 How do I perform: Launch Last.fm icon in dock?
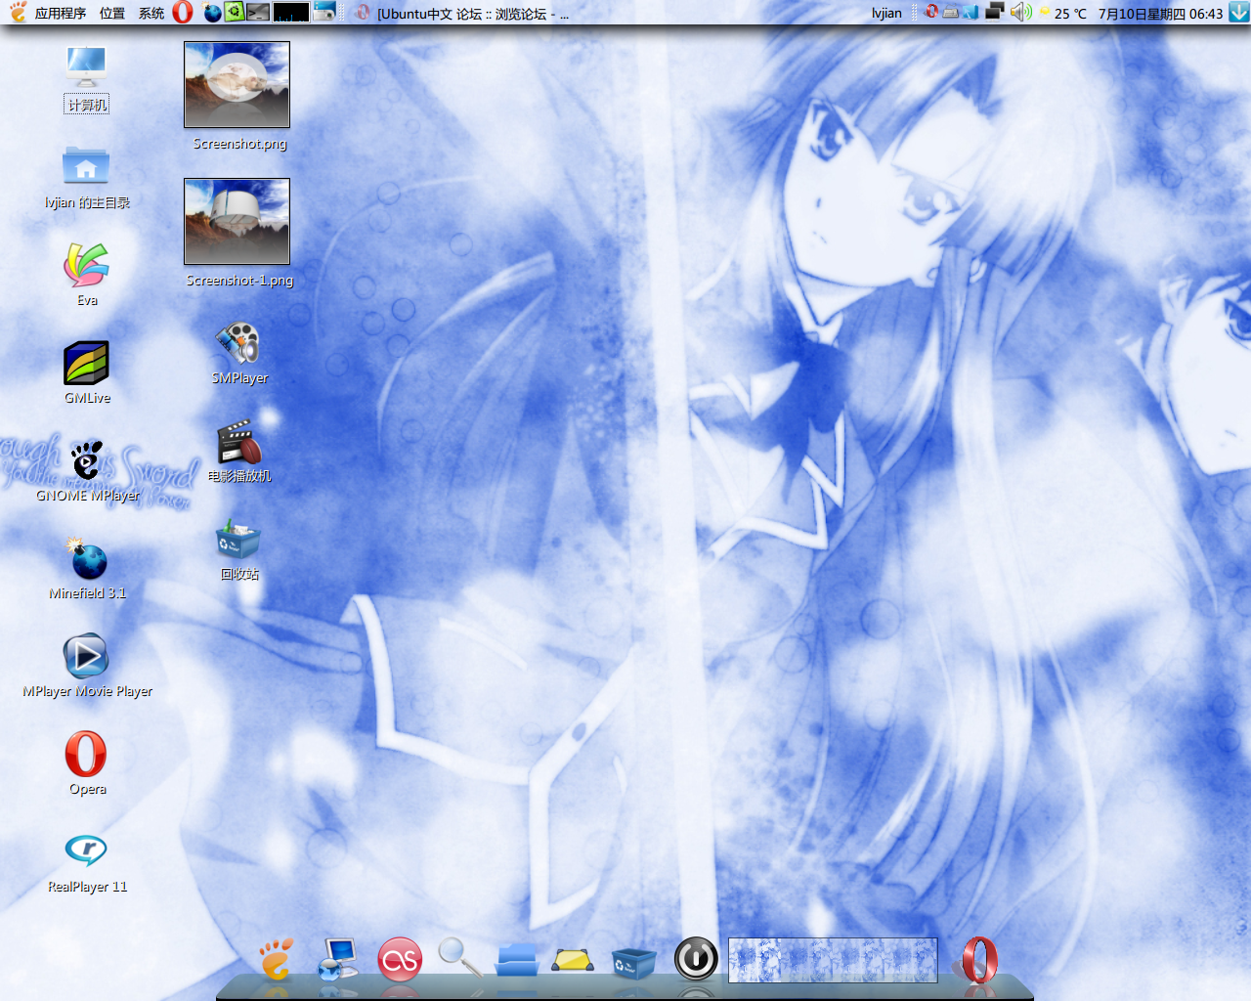[400, 960]
